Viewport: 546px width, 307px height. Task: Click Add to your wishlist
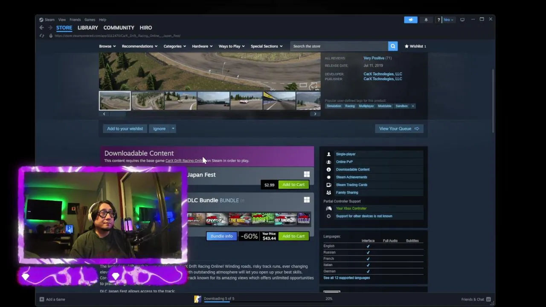point(125,128)
